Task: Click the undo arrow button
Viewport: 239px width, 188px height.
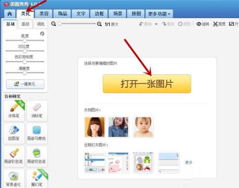Action: coord(145,24)
